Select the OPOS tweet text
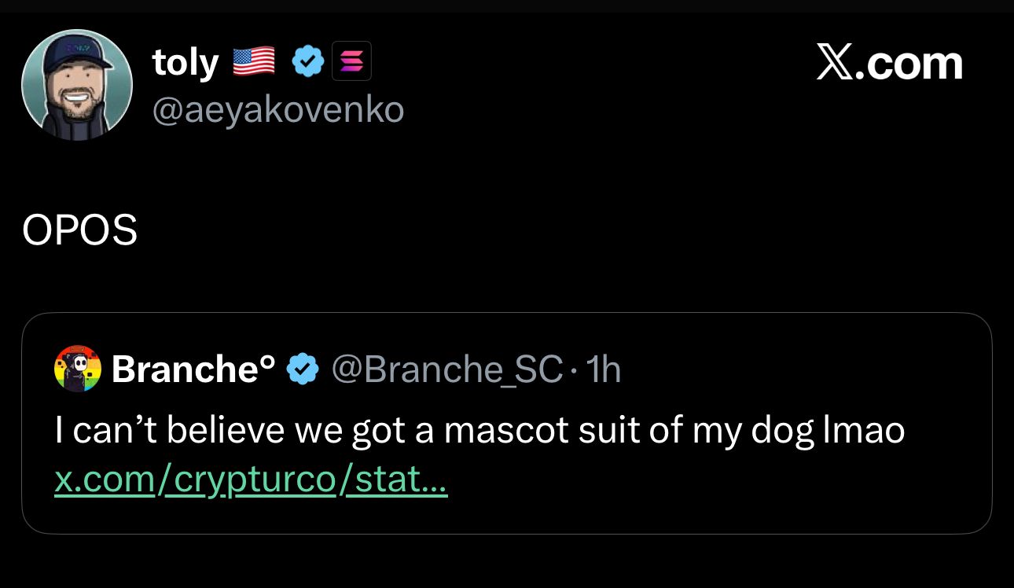Viewport: 1014px width, 588px height. (x=79, y=230)
